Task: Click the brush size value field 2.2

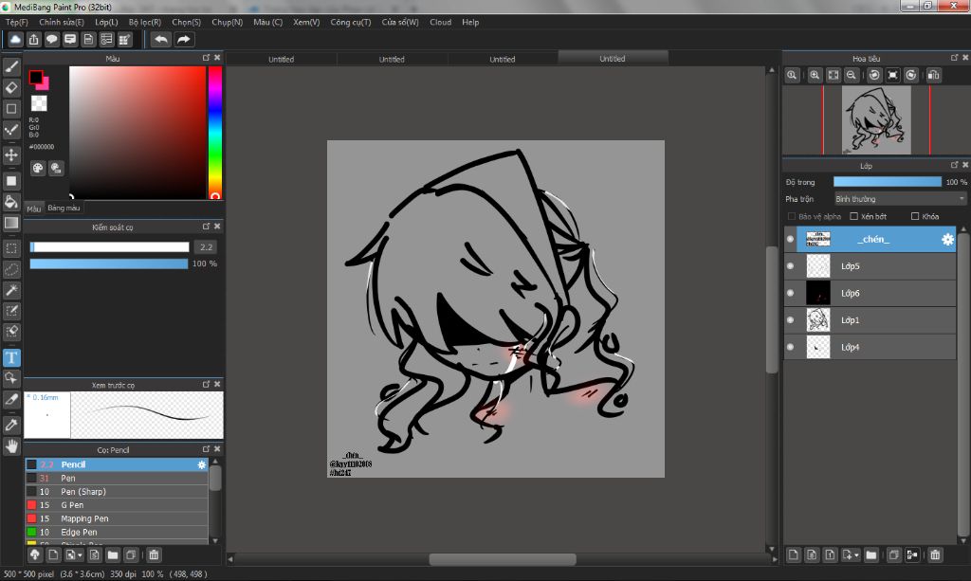Action: pyautogui.click(x=206, y=246)
